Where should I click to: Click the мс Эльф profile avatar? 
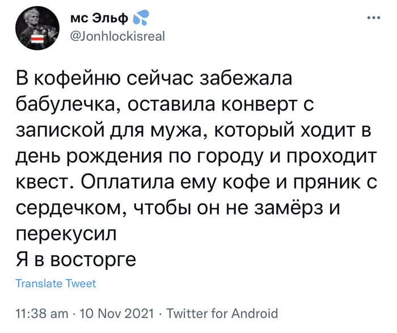coord(36,29)
